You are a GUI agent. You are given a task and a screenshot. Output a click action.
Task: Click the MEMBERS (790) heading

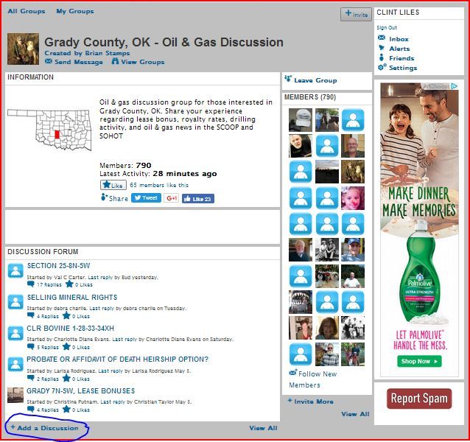[x=310, y=97]
